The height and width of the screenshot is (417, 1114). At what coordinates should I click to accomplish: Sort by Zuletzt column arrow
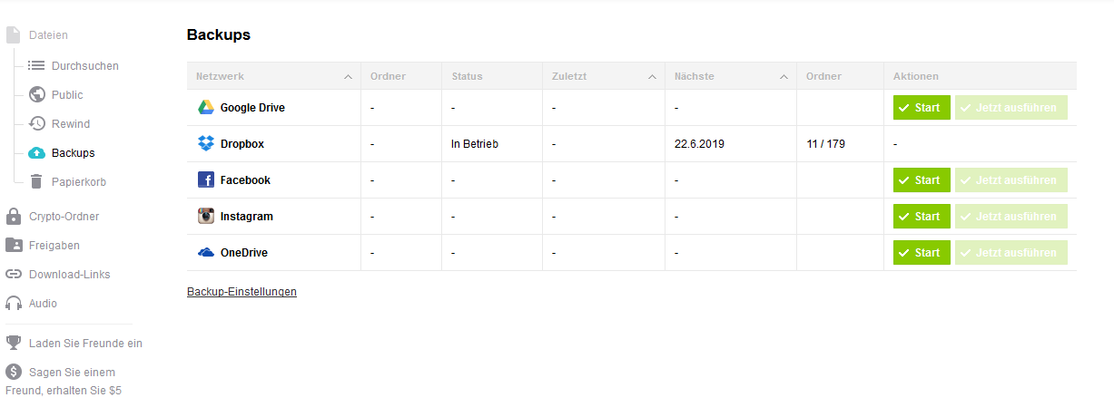pos(652,77)
